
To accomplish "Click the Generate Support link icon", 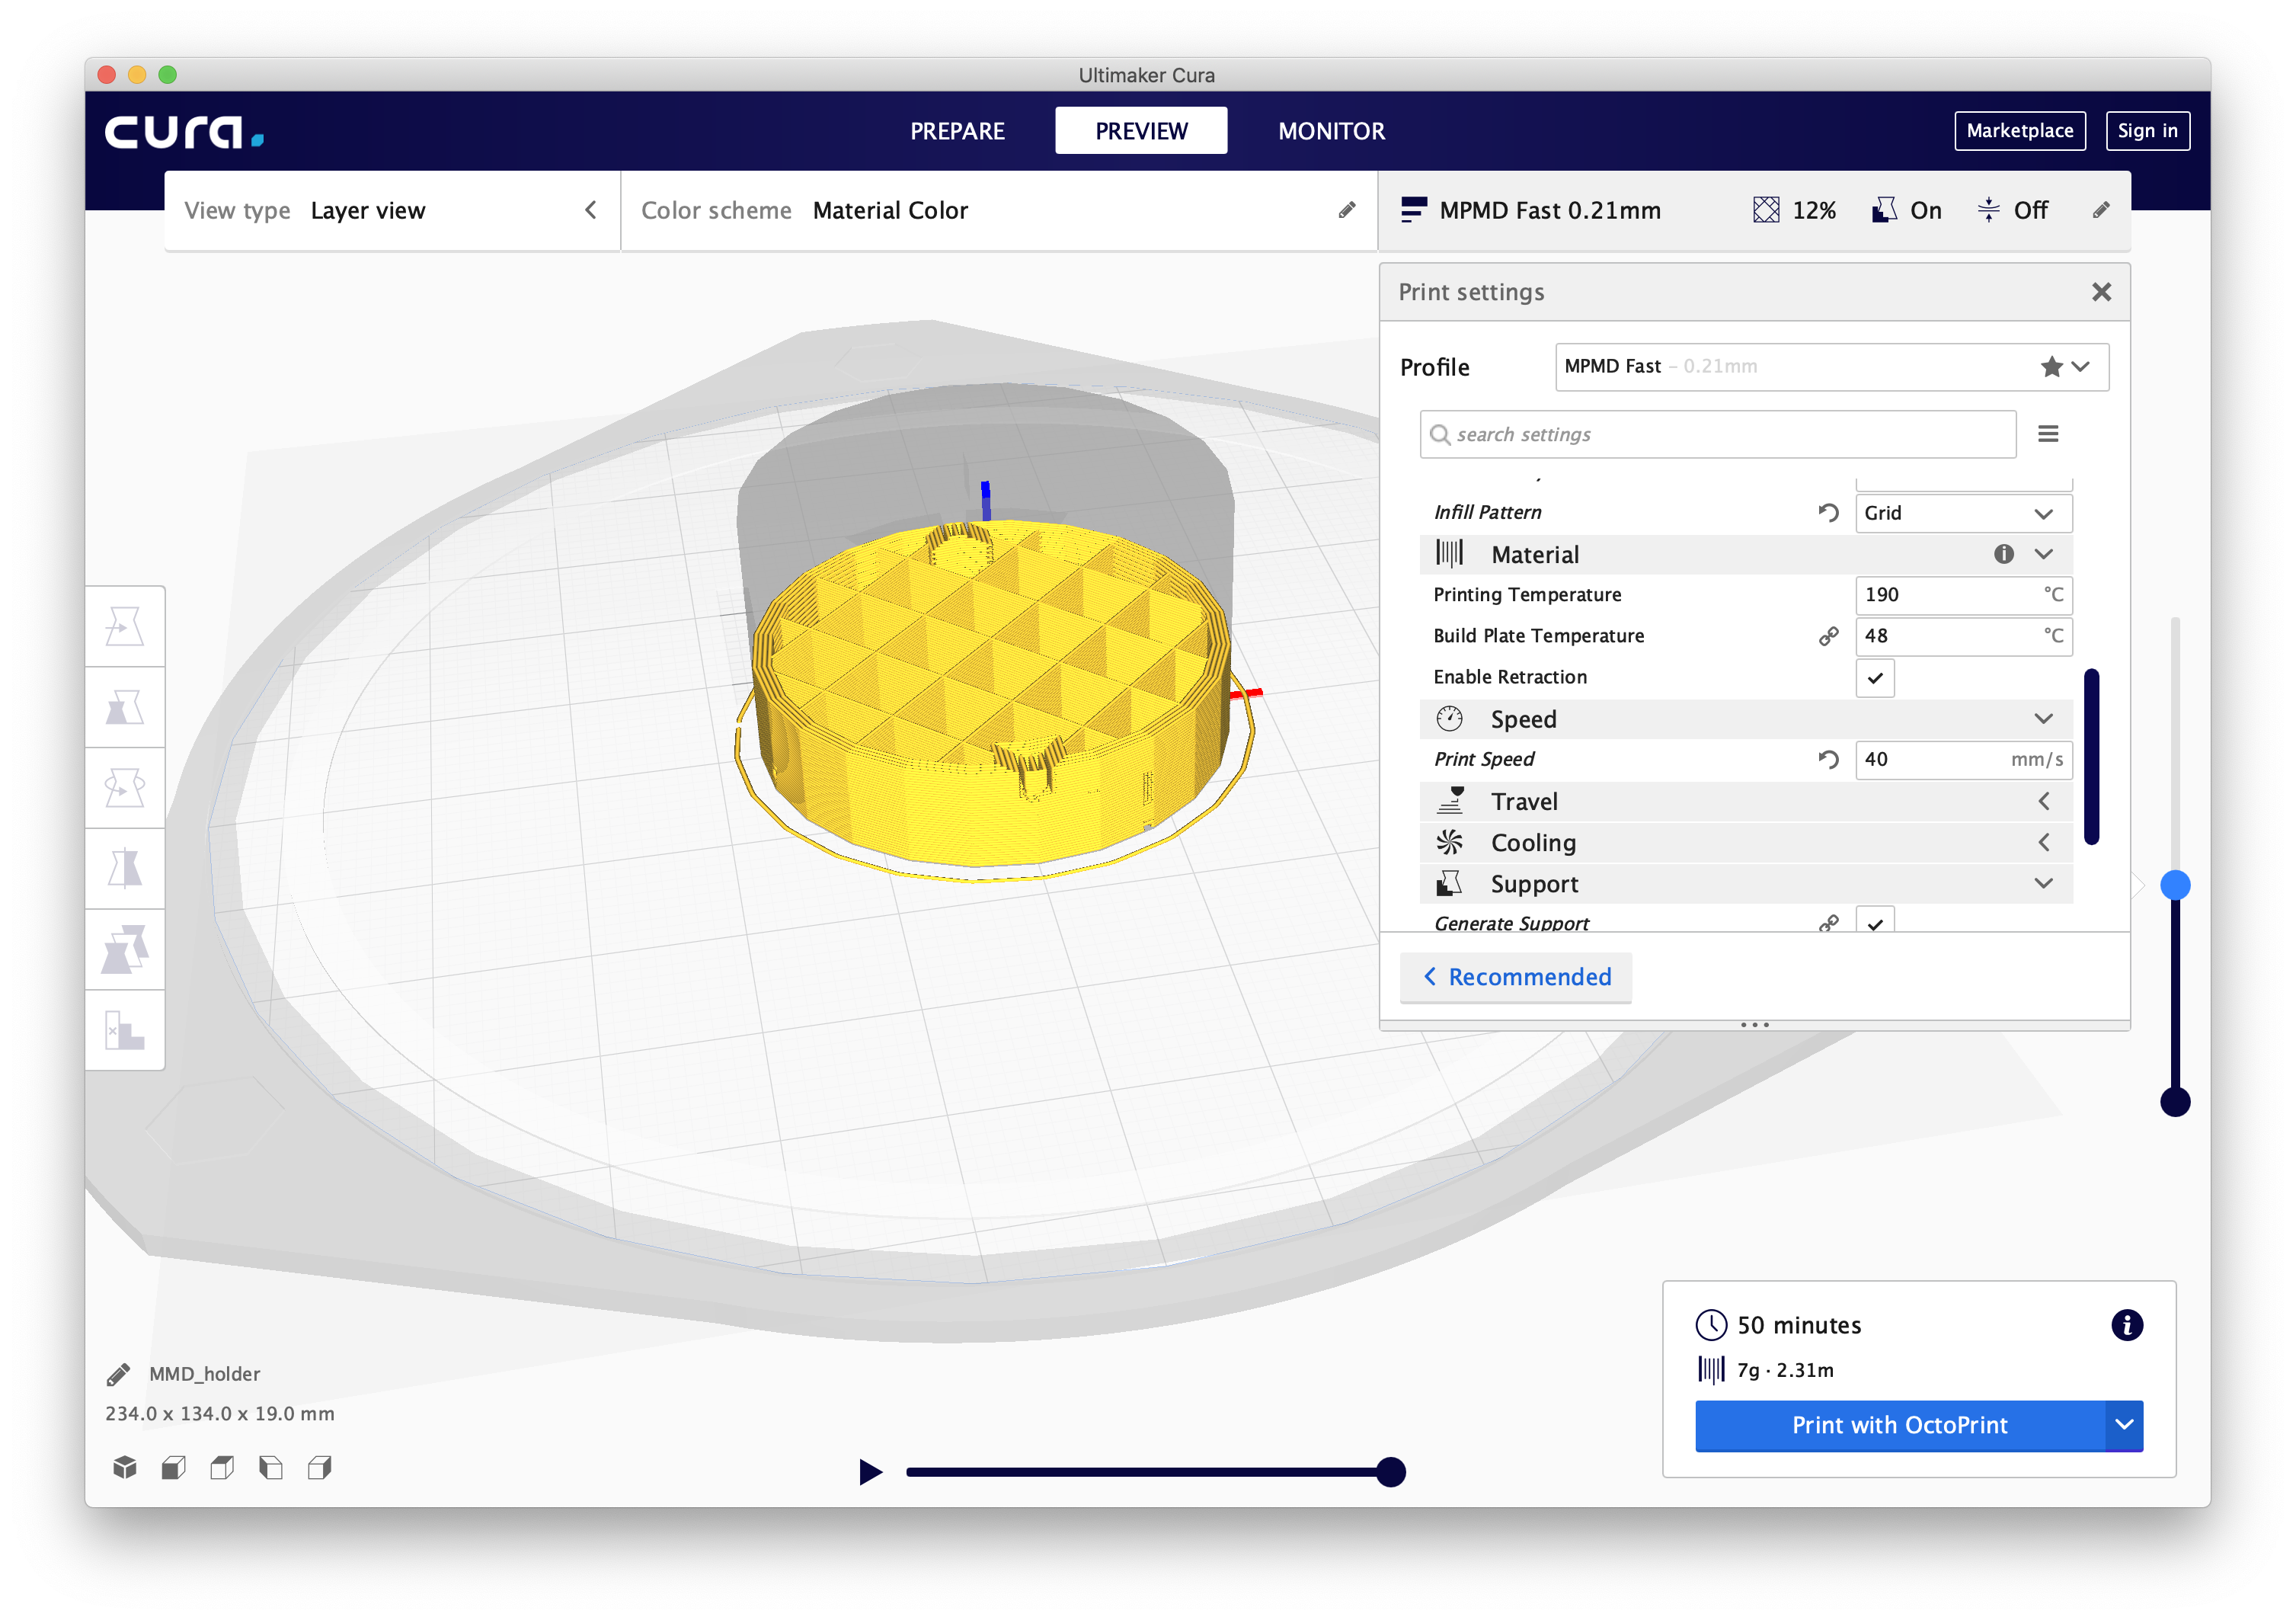I will tap(1828, 923).
